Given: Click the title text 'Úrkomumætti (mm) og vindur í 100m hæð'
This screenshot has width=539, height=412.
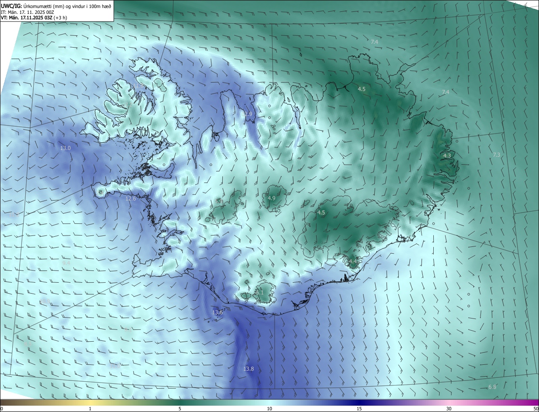Looking at the screenshot, I should click(x=67, y=6).
